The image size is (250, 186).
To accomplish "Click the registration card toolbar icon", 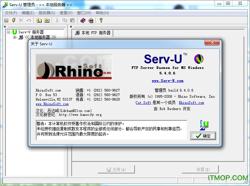I will point(91,20).
